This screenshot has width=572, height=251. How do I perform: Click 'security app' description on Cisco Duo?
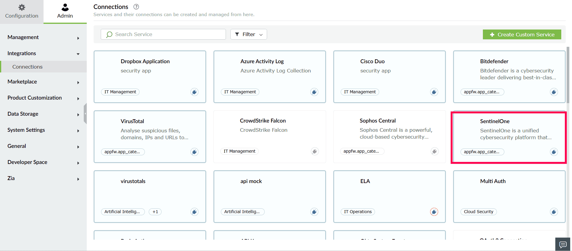click(x=375, y=71)
